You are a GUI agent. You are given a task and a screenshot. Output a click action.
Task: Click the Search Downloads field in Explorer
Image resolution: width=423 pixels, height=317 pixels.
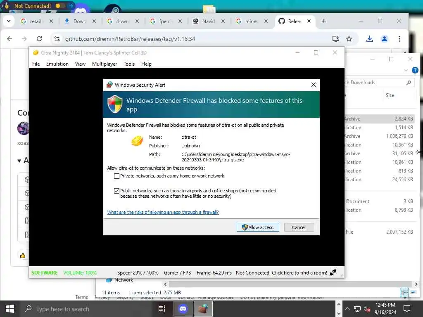click(379, 83)
